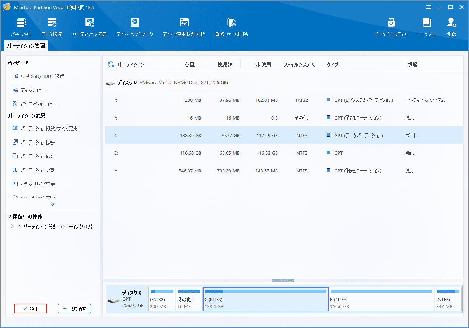The height and width of the screenshot is (328, 469).
Task: Select the E: partition row
Action: click(284, 153)
